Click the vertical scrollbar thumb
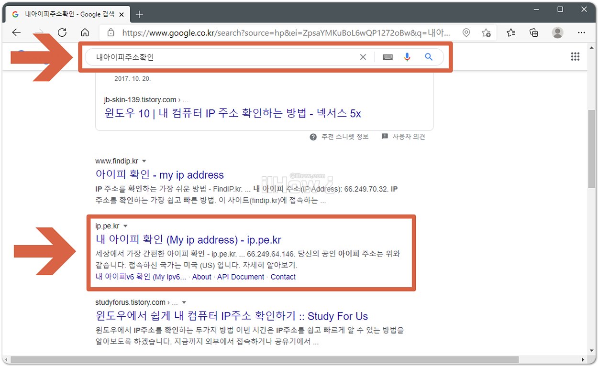The width and height of the screenshot is (598, 366). tap(592, 148)
